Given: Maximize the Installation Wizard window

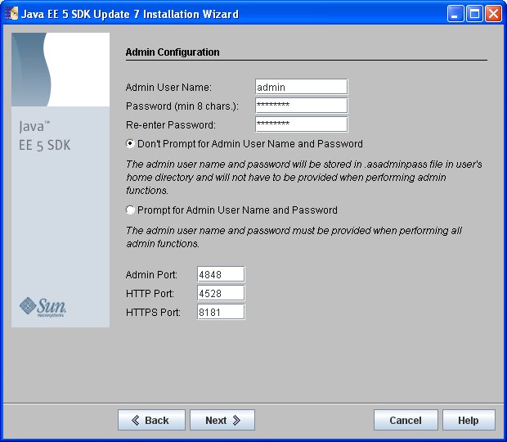Looking at the screenshot, I should coord(474,14).
